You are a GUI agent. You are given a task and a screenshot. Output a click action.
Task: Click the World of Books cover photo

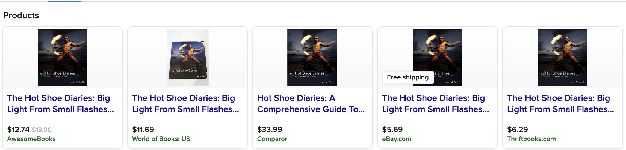click(188, 58)
